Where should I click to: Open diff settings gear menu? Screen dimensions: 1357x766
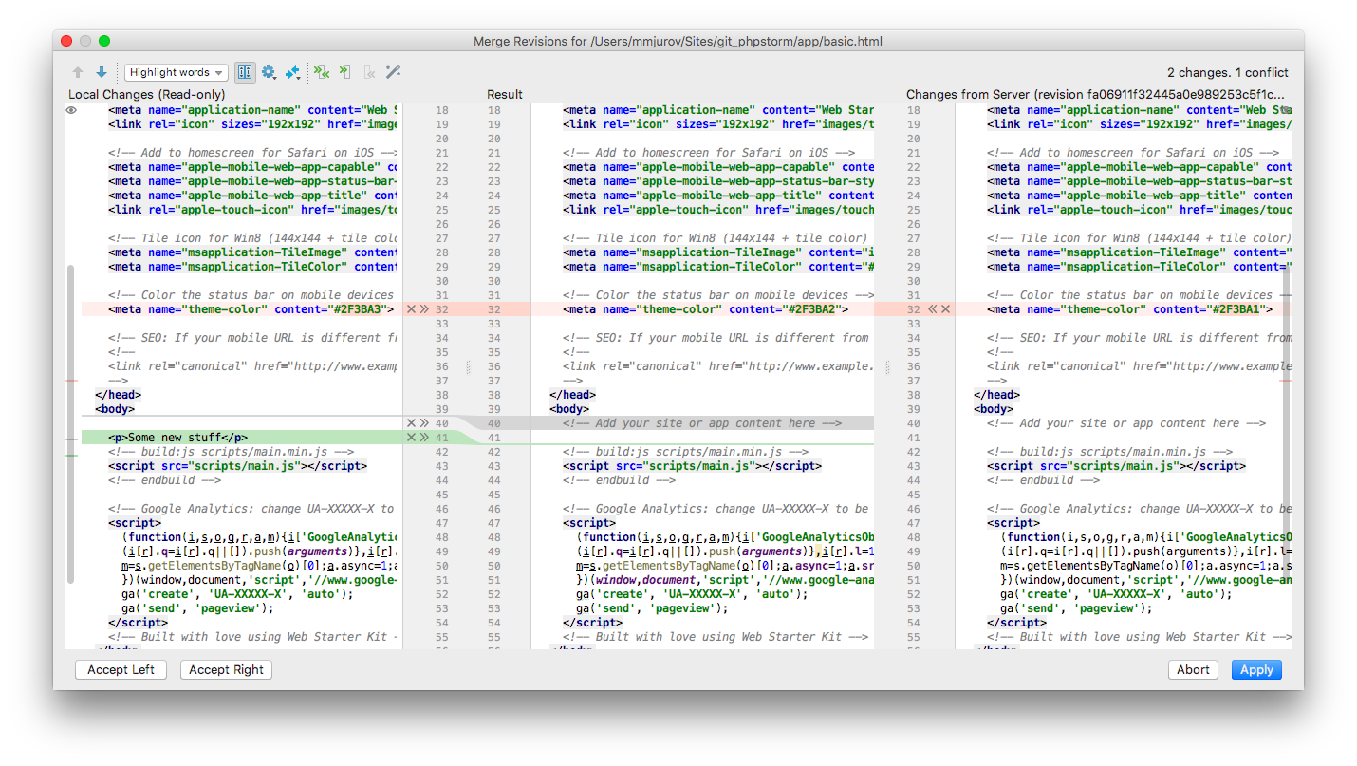269,72
